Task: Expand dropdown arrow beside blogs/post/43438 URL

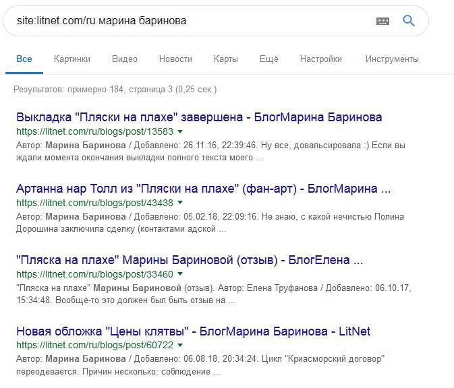Action: click(x=181, y=203)
